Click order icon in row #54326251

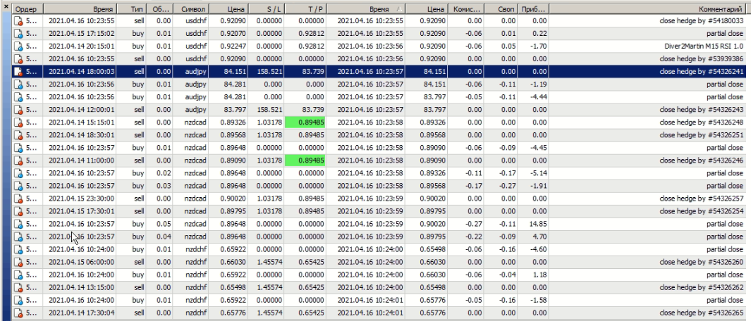point(18,135)
